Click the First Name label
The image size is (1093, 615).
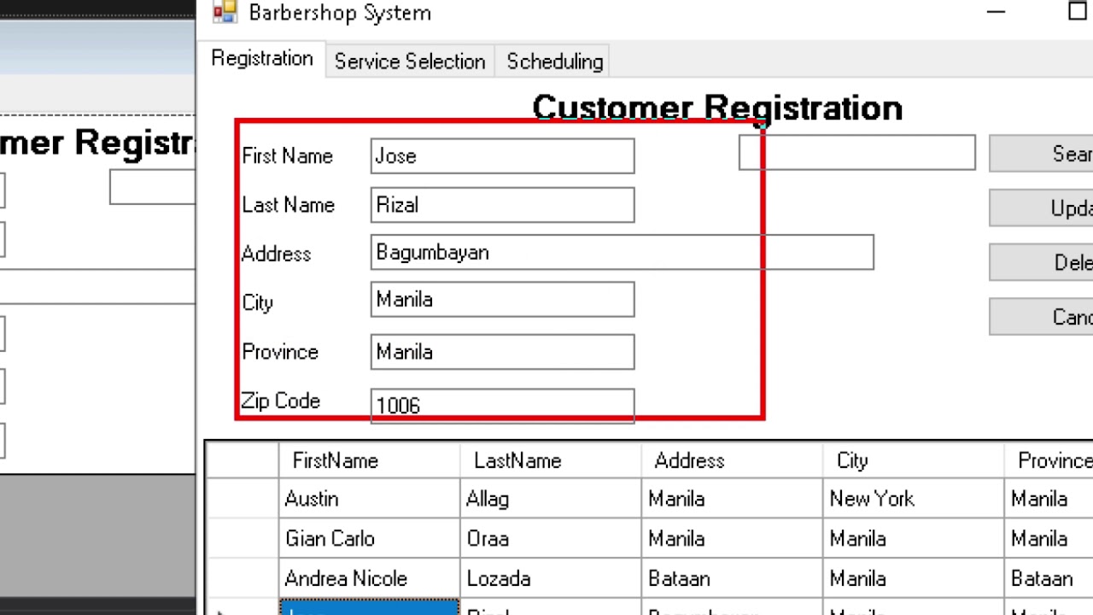tap(287, 156)
